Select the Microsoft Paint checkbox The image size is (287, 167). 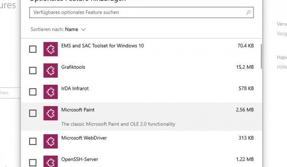[33, 113]
